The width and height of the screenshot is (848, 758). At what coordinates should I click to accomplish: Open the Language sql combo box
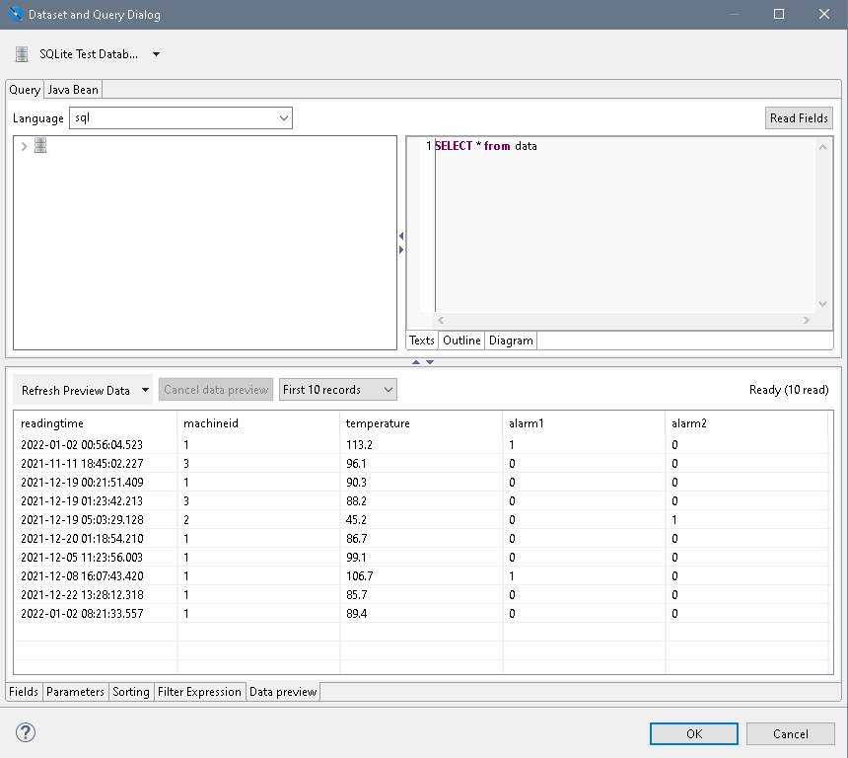pos(181,118)
